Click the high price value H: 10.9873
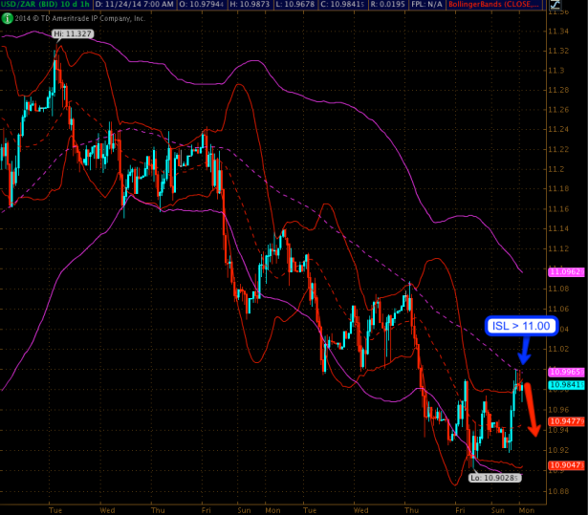Viewport: 588px width, 515px height. [270, 6]
